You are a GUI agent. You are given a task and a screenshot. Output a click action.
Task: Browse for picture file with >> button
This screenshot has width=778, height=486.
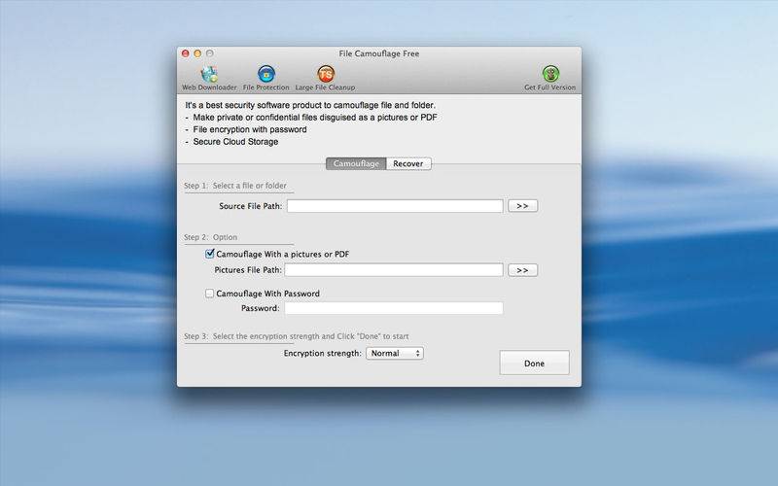point(522,270)
